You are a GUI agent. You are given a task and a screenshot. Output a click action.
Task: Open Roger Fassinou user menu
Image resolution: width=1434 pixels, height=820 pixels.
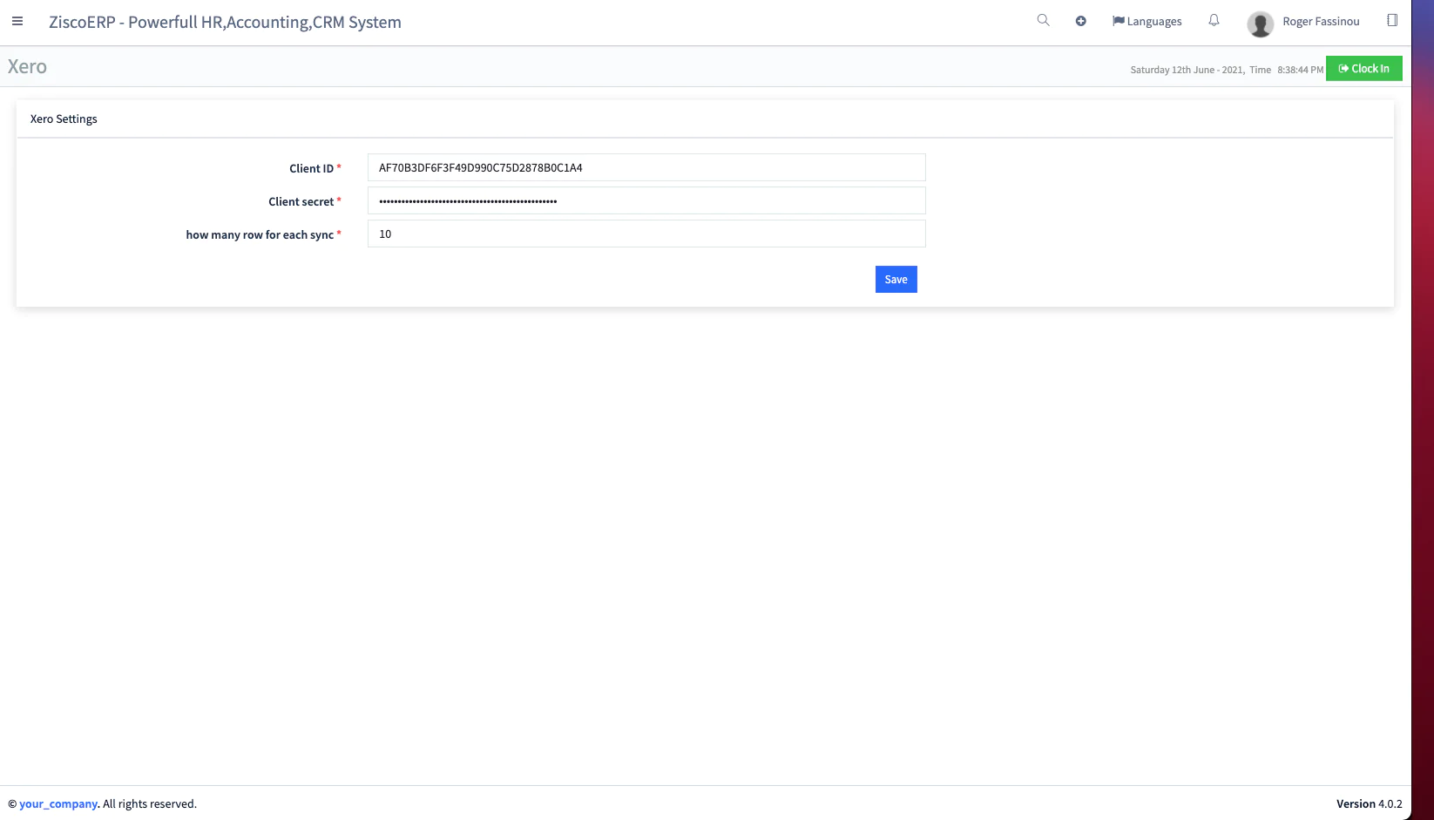click(1321, 22)
